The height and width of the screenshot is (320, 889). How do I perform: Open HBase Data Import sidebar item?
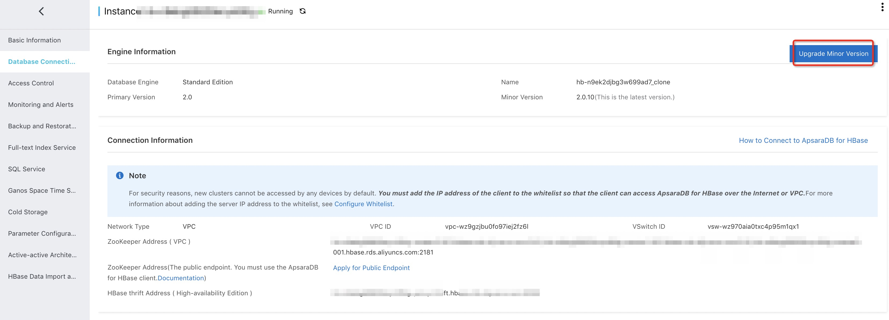42,277
